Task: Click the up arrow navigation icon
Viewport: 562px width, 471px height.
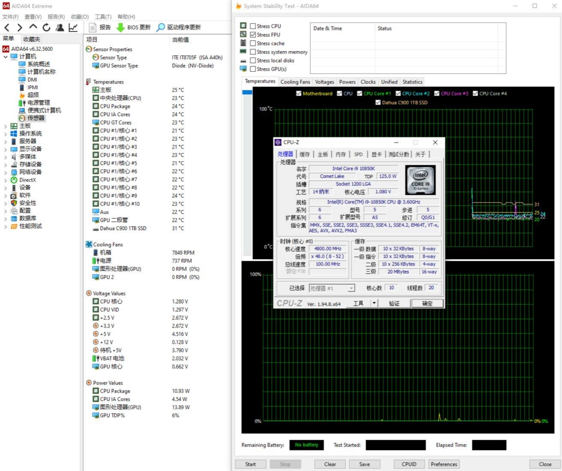Action: click(33, 27)
